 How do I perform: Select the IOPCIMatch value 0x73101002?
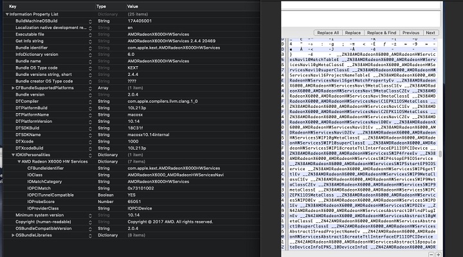coord(141,188)
